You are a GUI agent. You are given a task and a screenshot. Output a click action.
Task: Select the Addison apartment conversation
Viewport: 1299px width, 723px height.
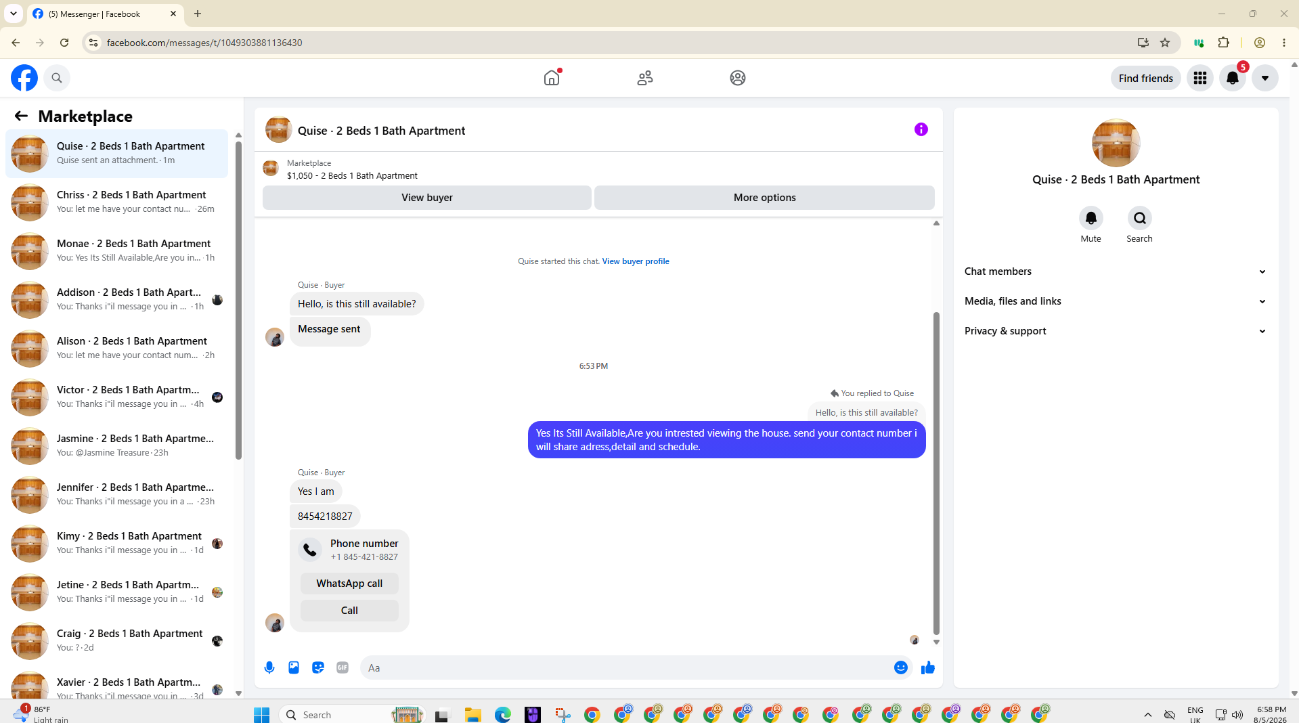coord(116,300)
